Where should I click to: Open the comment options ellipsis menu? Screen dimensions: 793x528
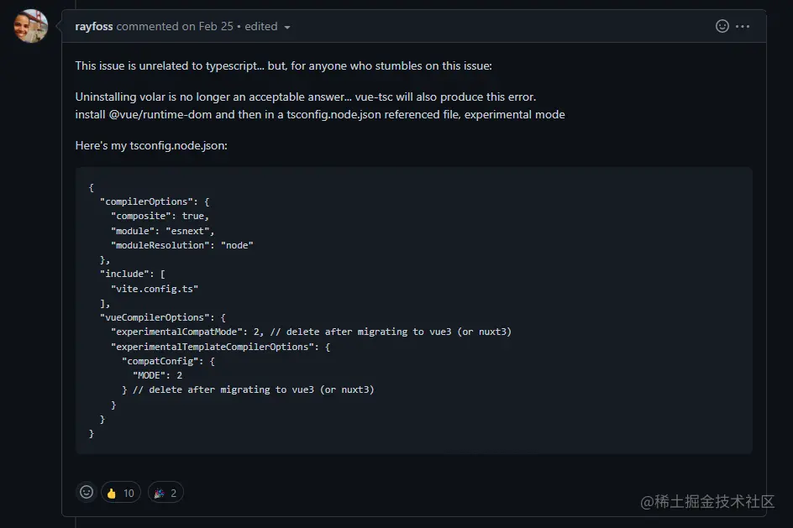click(x=743, y=26)
